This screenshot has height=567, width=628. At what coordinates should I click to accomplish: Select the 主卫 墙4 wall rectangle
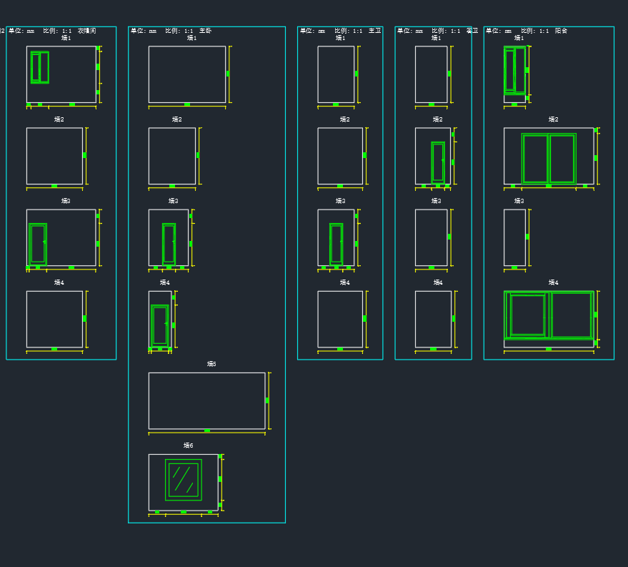pyautogui.click(x=340, y=319)
